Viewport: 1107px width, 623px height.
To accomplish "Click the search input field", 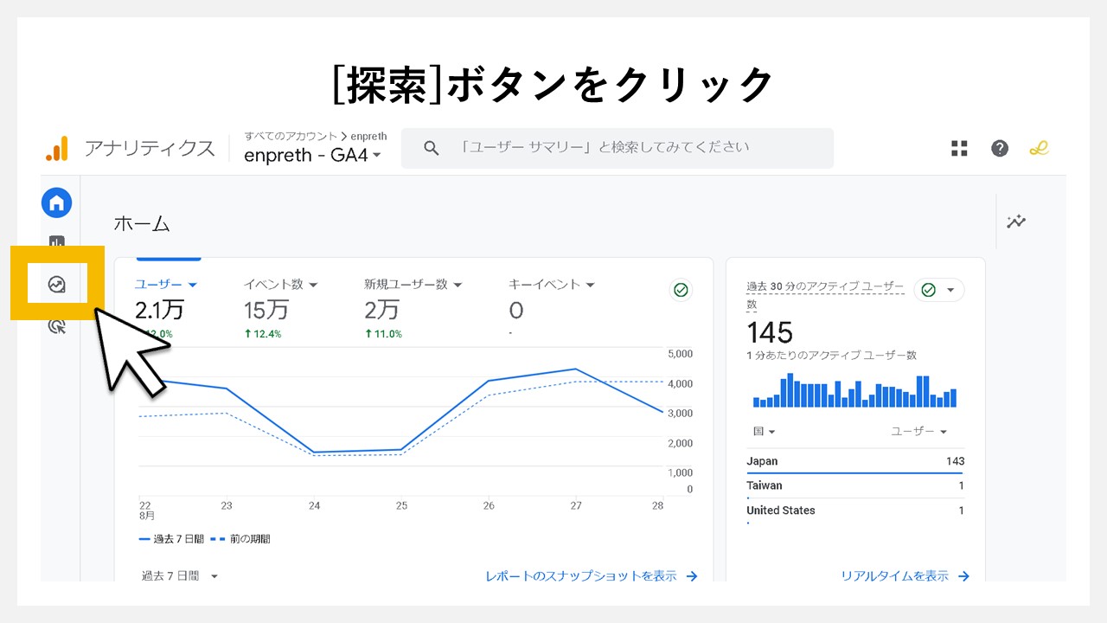I will pyautogui.click(x=617, y=148).
